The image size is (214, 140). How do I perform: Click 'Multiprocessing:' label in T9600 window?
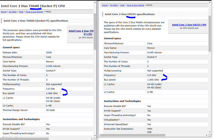tap(11, 84)
